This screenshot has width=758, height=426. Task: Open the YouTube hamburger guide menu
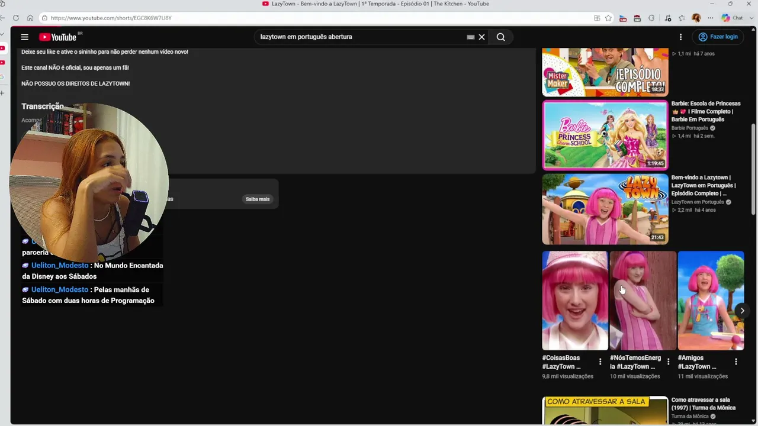coord(25,37)
